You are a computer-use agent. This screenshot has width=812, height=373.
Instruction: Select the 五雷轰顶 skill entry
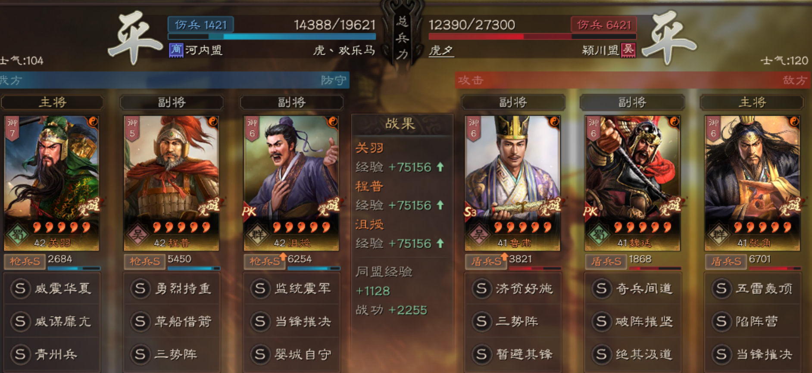(x=752, y=288)
